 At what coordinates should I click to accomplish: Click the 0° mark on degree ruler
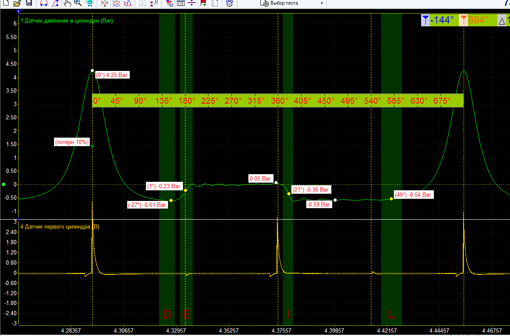coord(97,101)
